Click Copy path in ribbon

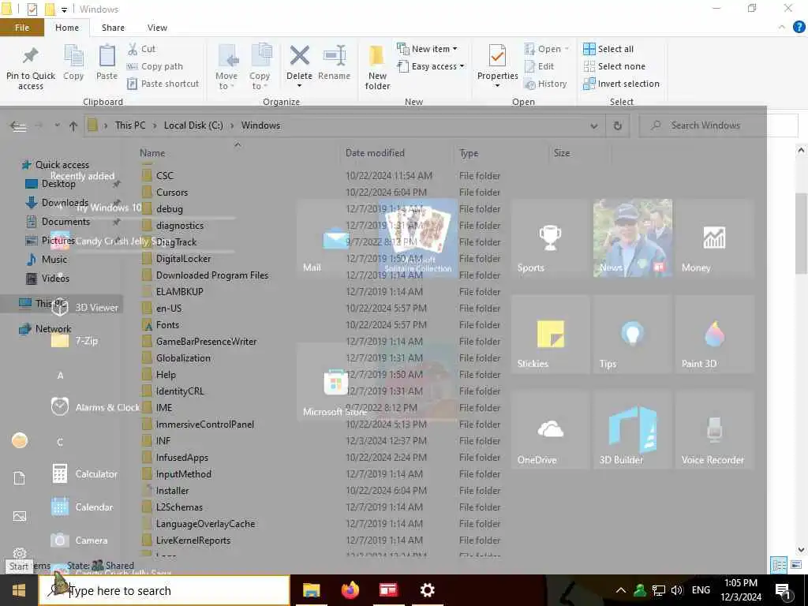click(155, 66)
